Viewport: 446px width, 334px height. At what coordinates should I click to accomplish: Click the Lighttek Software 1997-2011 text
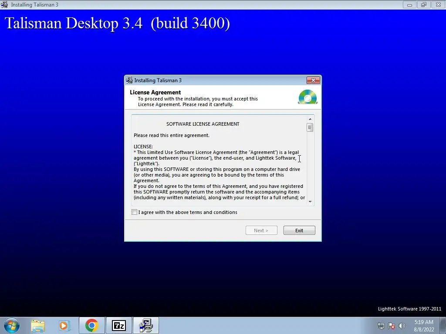click(409, 309)
